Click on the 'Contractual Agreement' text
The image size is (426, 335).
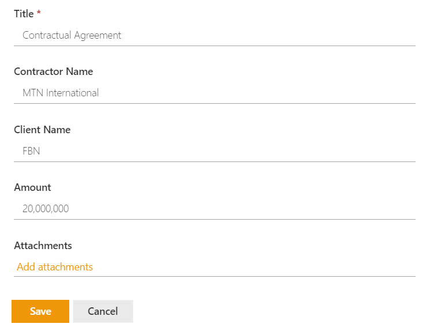[72, 35]
